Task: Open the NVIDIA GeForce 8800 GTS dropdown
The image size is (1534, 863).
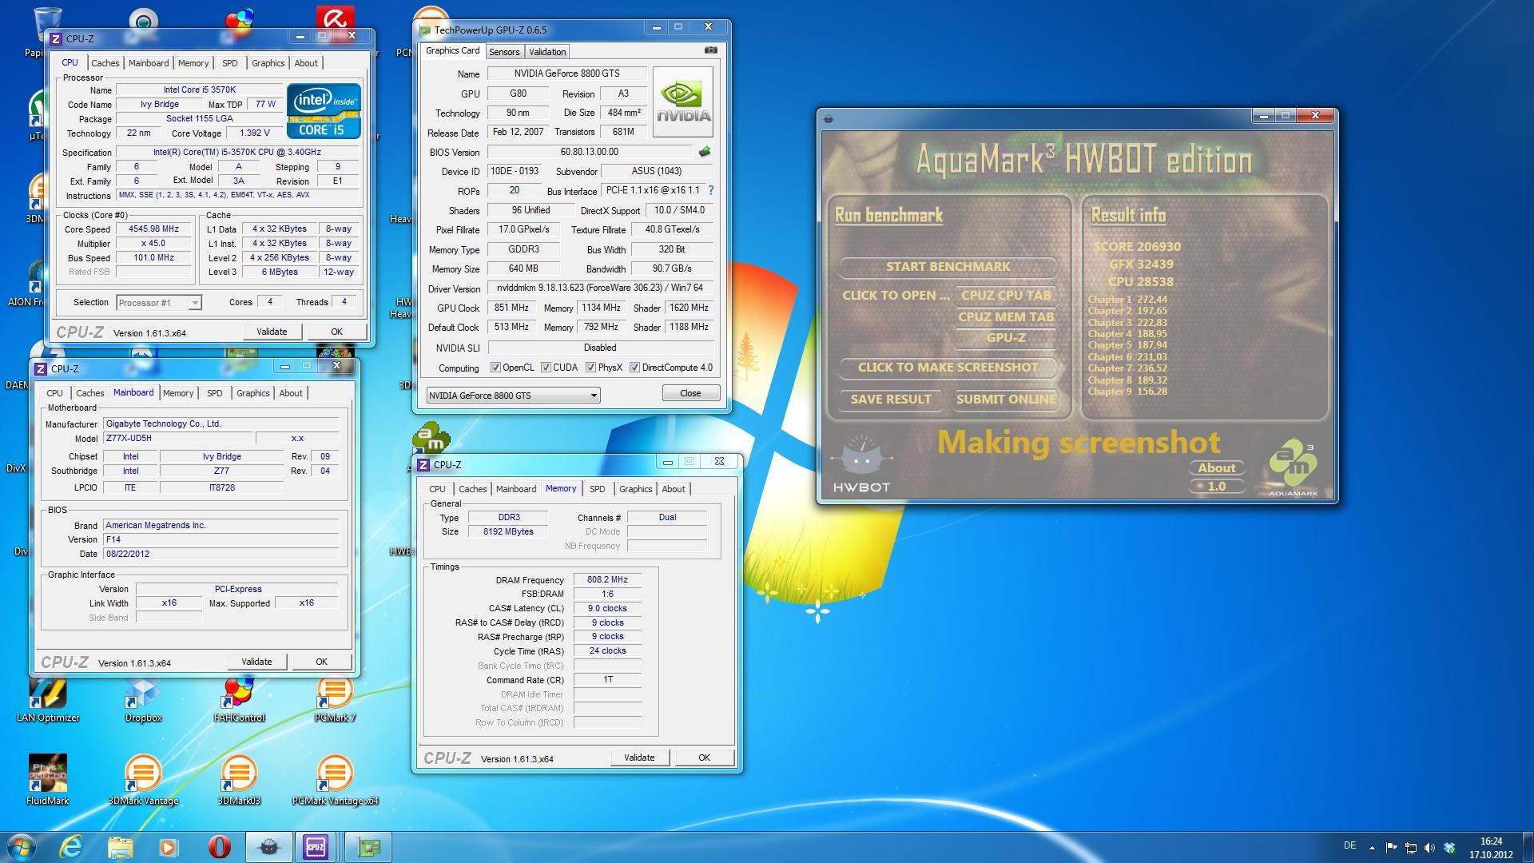Action: 513,396
